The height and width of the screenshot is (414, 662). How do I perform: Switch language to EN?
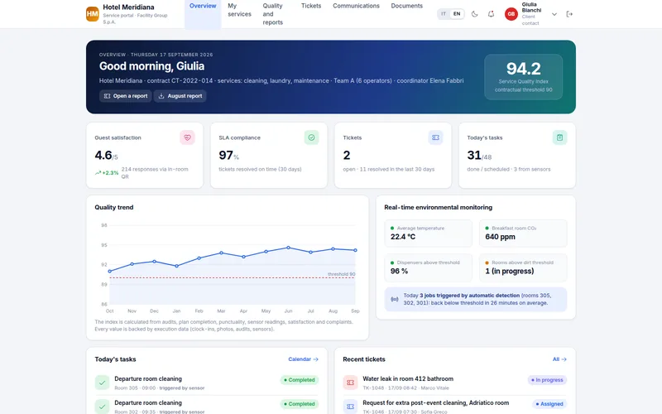tap(457, 14)
